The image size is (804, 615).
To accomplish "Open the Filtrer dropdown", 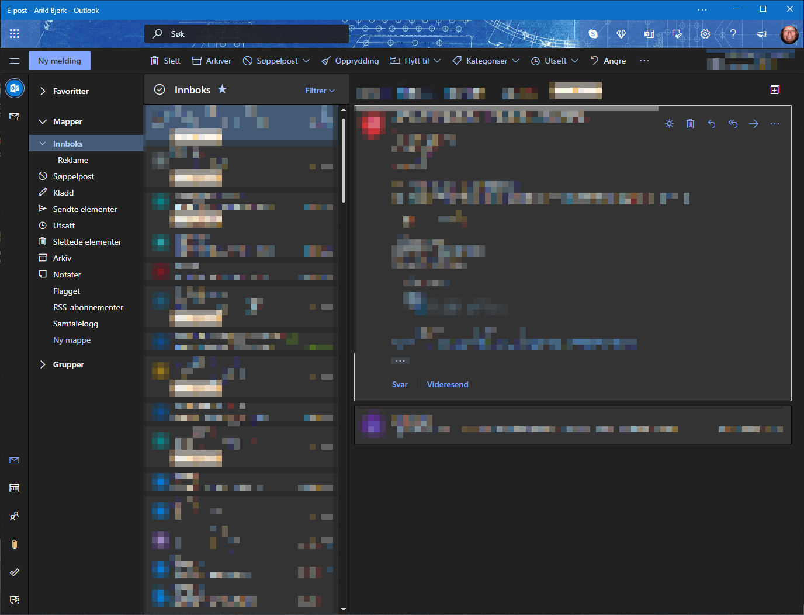I will pyautogui.click(x=320, y=91).
